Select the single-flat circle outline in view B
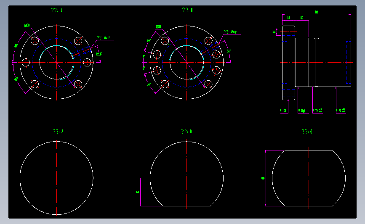The height and width of the screenshot is (224, 365). point(186,174)
